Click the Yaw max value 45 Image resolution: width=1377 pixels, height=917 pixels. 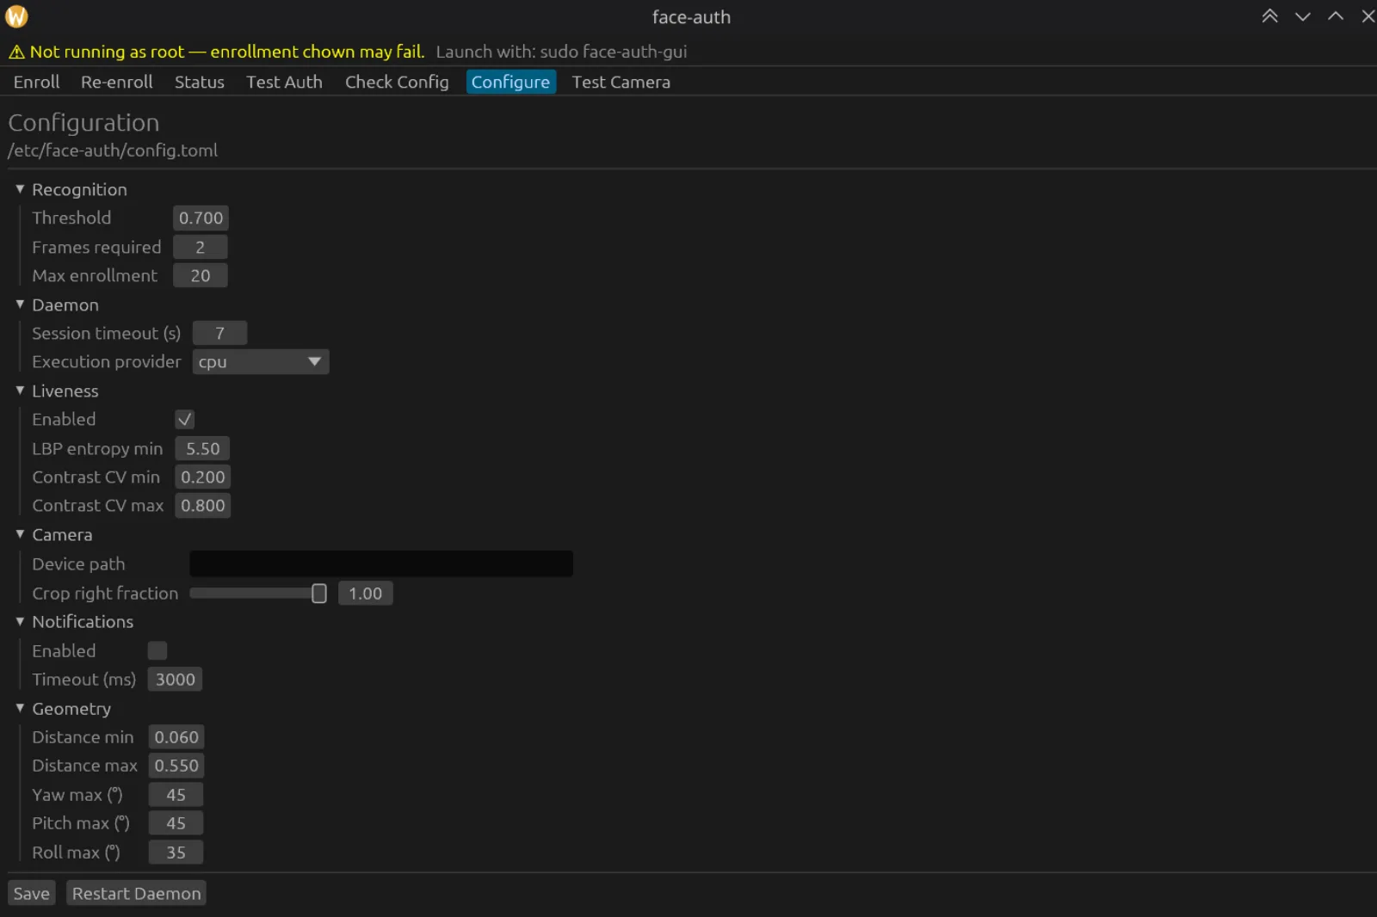click(x=176, y=795)
